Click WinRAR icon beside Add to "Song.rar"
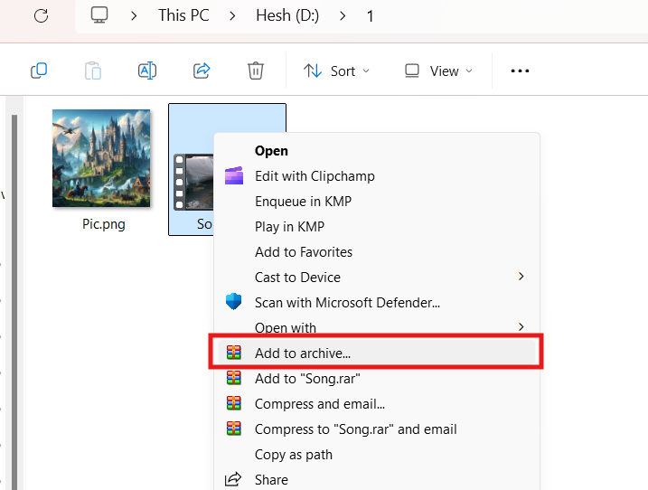Screen dimensions: 648x490 tap(234, 378)
